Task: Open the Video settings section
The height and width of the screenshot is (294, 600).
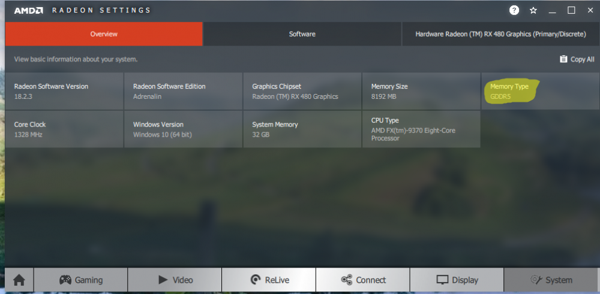Action: click(x=175, y=280)
